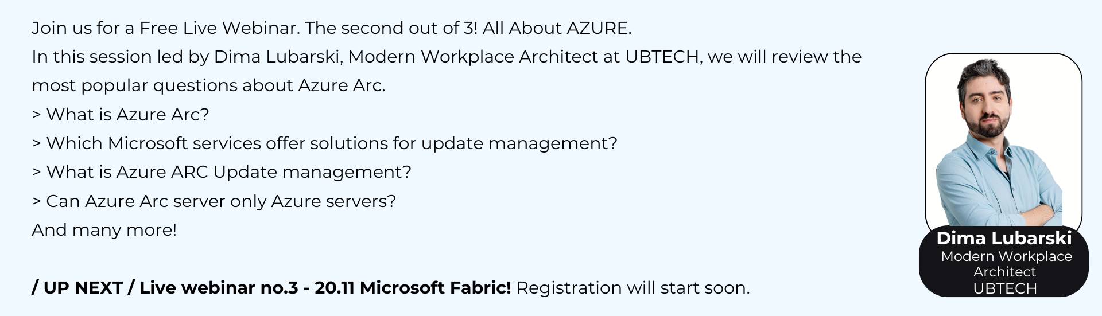Viewport: 1102px width, 316px height.
Task: Click the 'What is Azure Arc?' bullet line
Action: [x=121, y=115]
